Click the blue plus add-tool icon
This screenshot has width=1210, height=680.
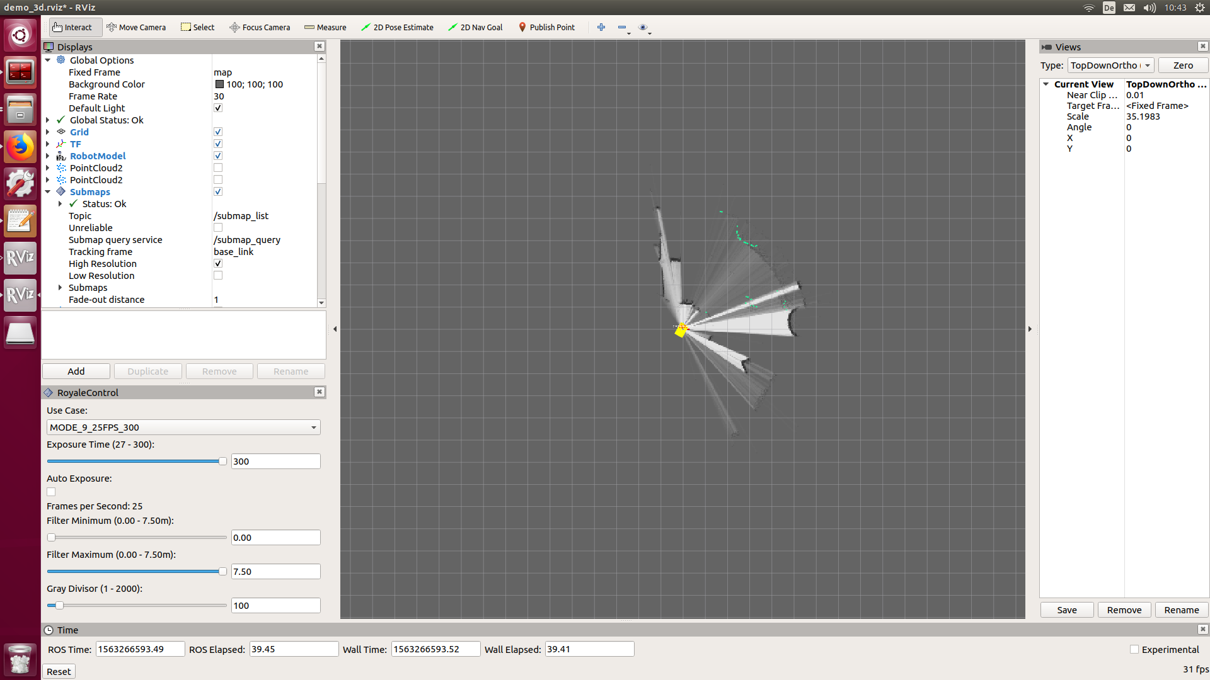coord(601,27)
